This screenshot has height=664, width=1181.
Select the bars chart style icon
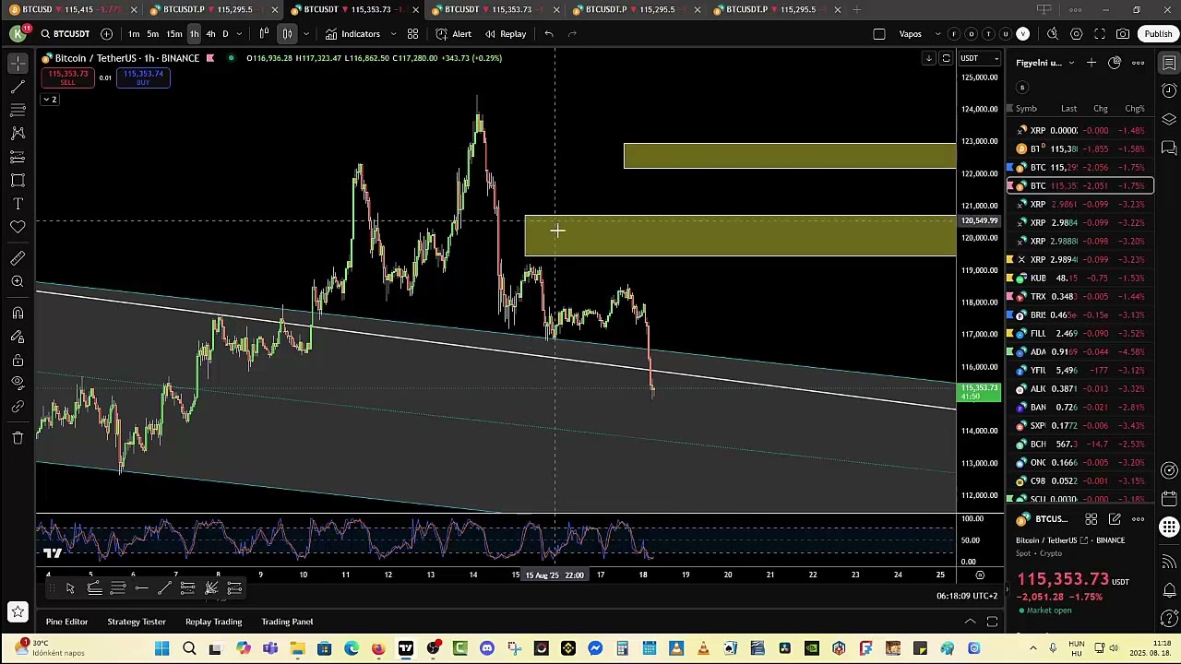264,34
